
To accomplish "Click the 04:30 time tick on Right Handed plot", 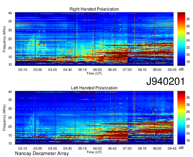I will (x=68, y=70).
